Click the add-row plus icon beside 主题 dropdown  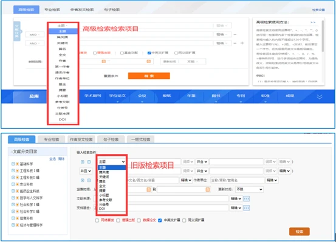point(83,162)
